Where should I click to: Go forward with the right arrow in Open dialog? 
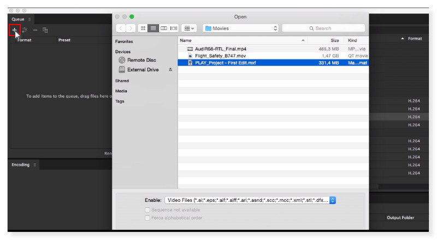(131, 28)
